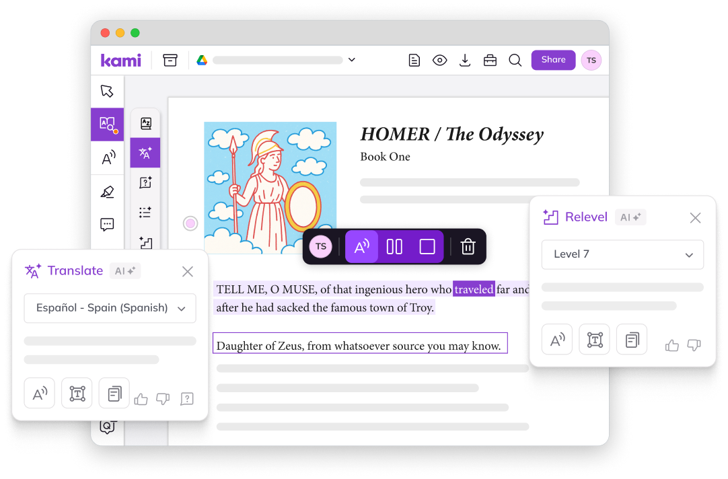Image resolution: width=728 pixels, height=479 pixels.
Task: Give thumbs down in Translate panel
Action: point(163,399)
